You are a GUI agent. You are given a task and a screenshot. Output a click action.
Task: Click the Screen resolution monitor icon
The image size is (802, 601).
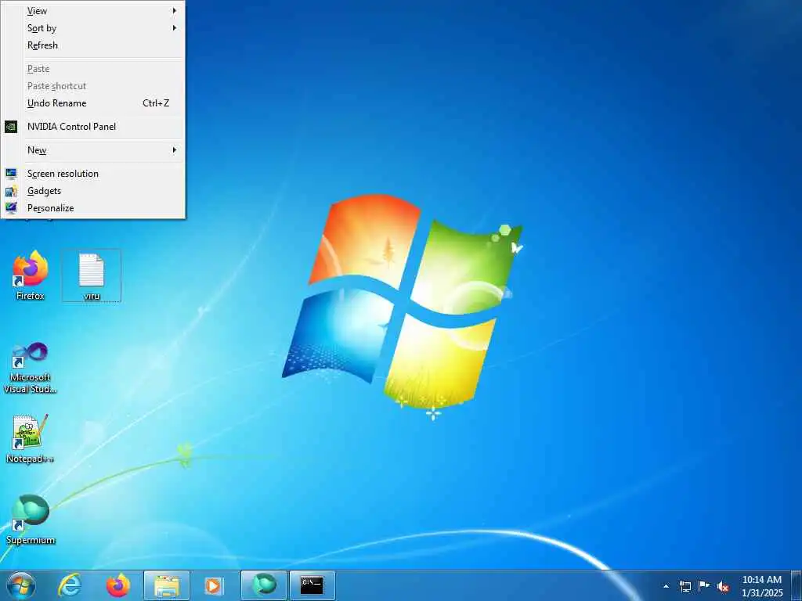click(x=11, y=174)
